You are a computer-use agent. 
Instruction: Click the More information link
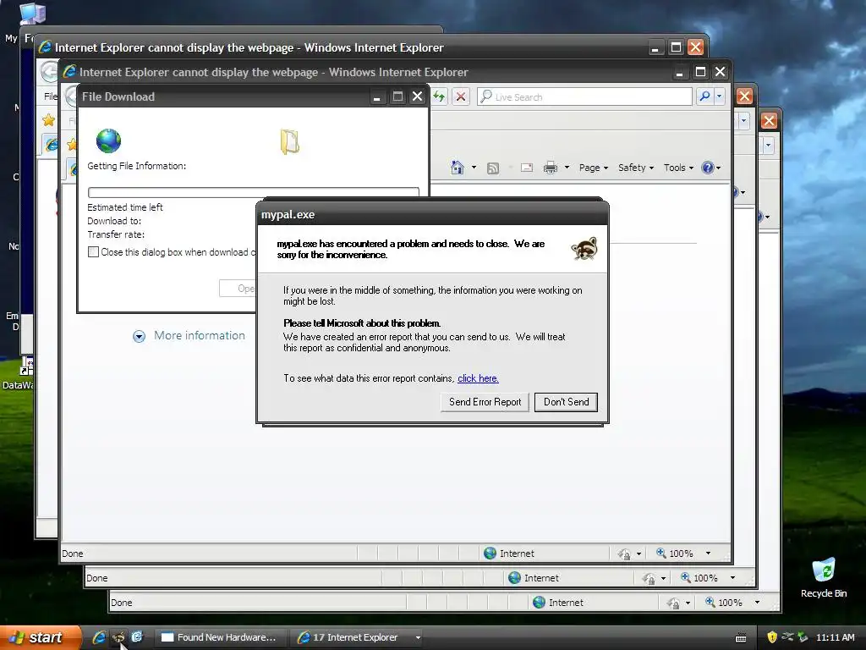tap(200, 335)
